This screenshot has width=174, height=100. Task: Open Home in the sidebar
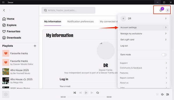[8, 19]
